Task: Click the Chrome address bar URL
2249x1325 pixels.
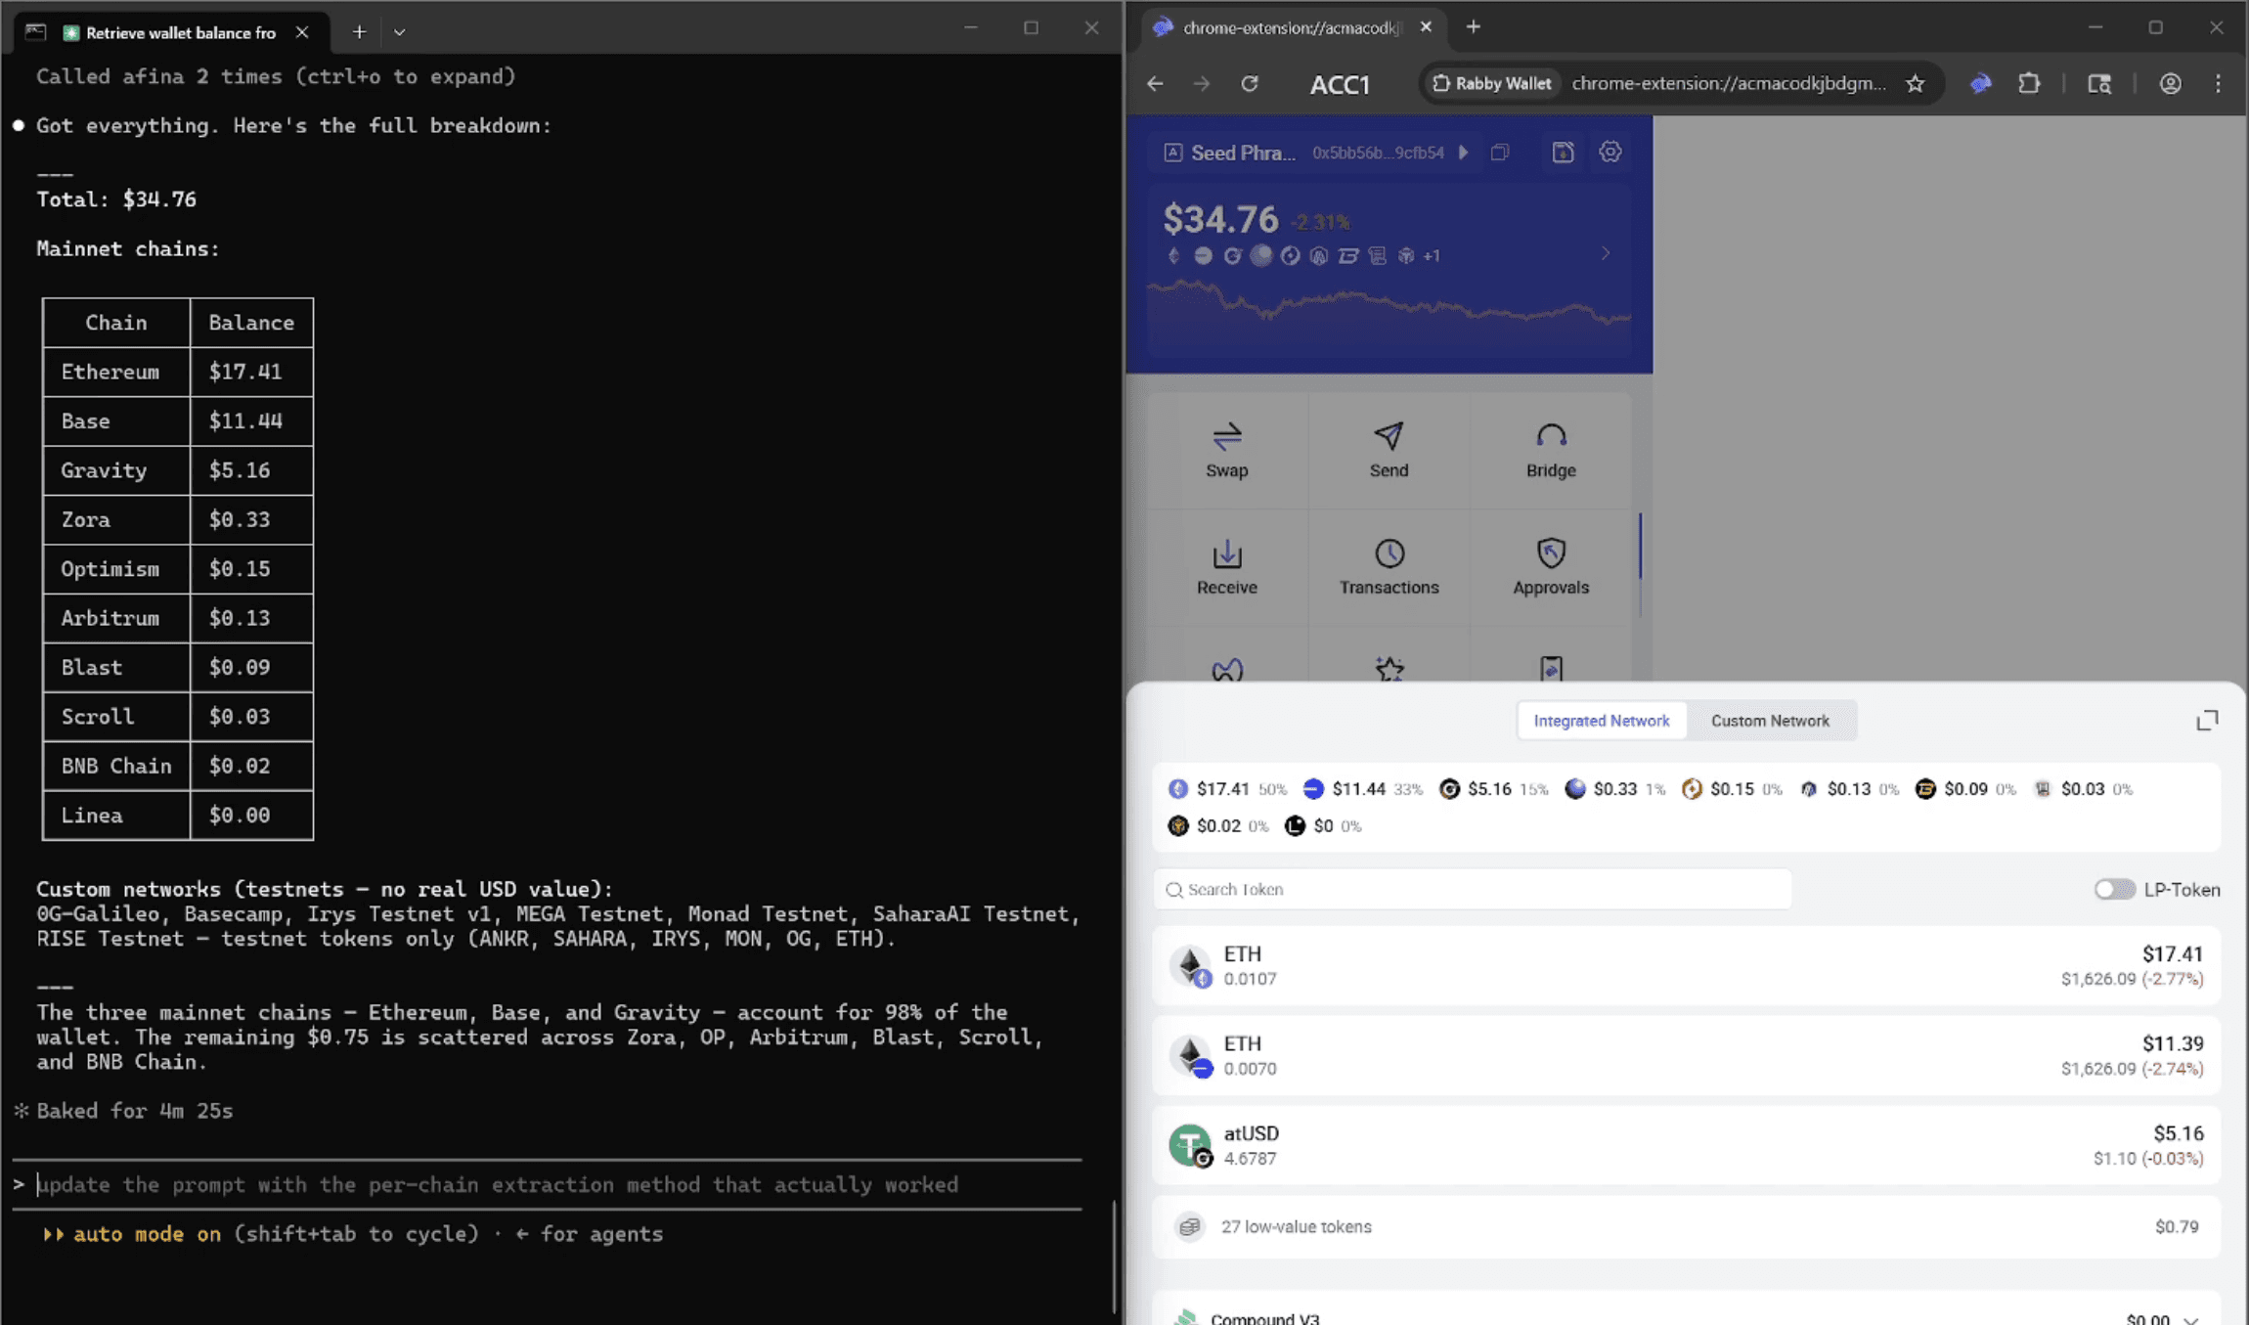Action: (1729, 84)
